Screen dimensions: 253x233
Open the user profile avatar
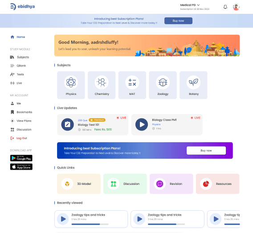[x=236, y=7]
